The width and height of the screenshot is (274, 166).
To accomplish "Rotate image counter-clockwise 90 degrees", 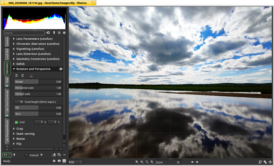I will pyautogui.click(x=16, y=75).
